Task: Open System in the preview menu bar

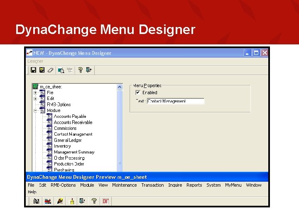Action: [213, 185]
